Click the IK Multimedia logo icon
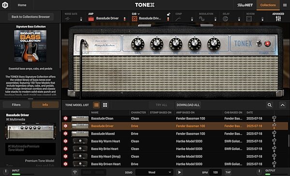 click(5, 5)
